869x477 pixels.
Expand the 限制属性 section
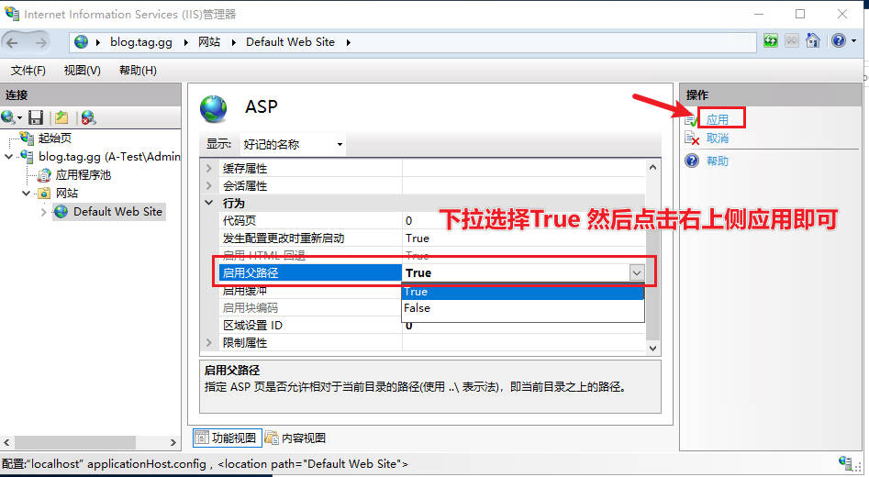point(209,342)
